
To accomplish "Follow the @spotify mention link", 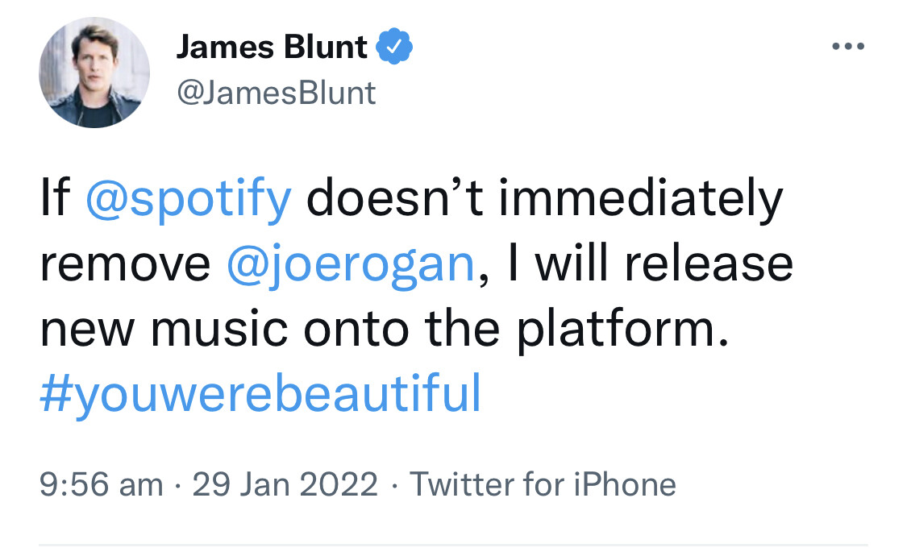I will click(188, 199).
